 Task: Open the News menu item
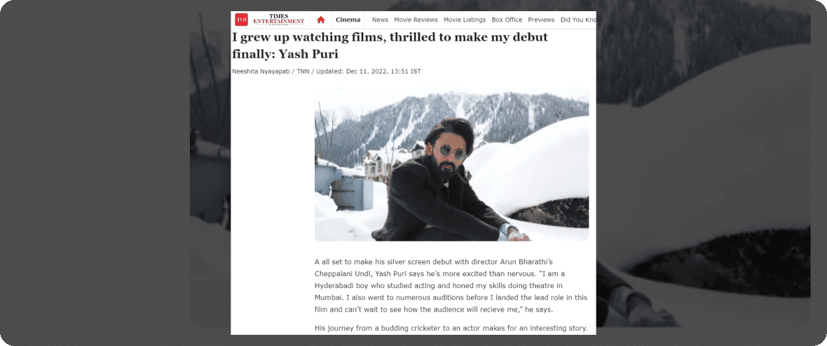pos(380,20)
